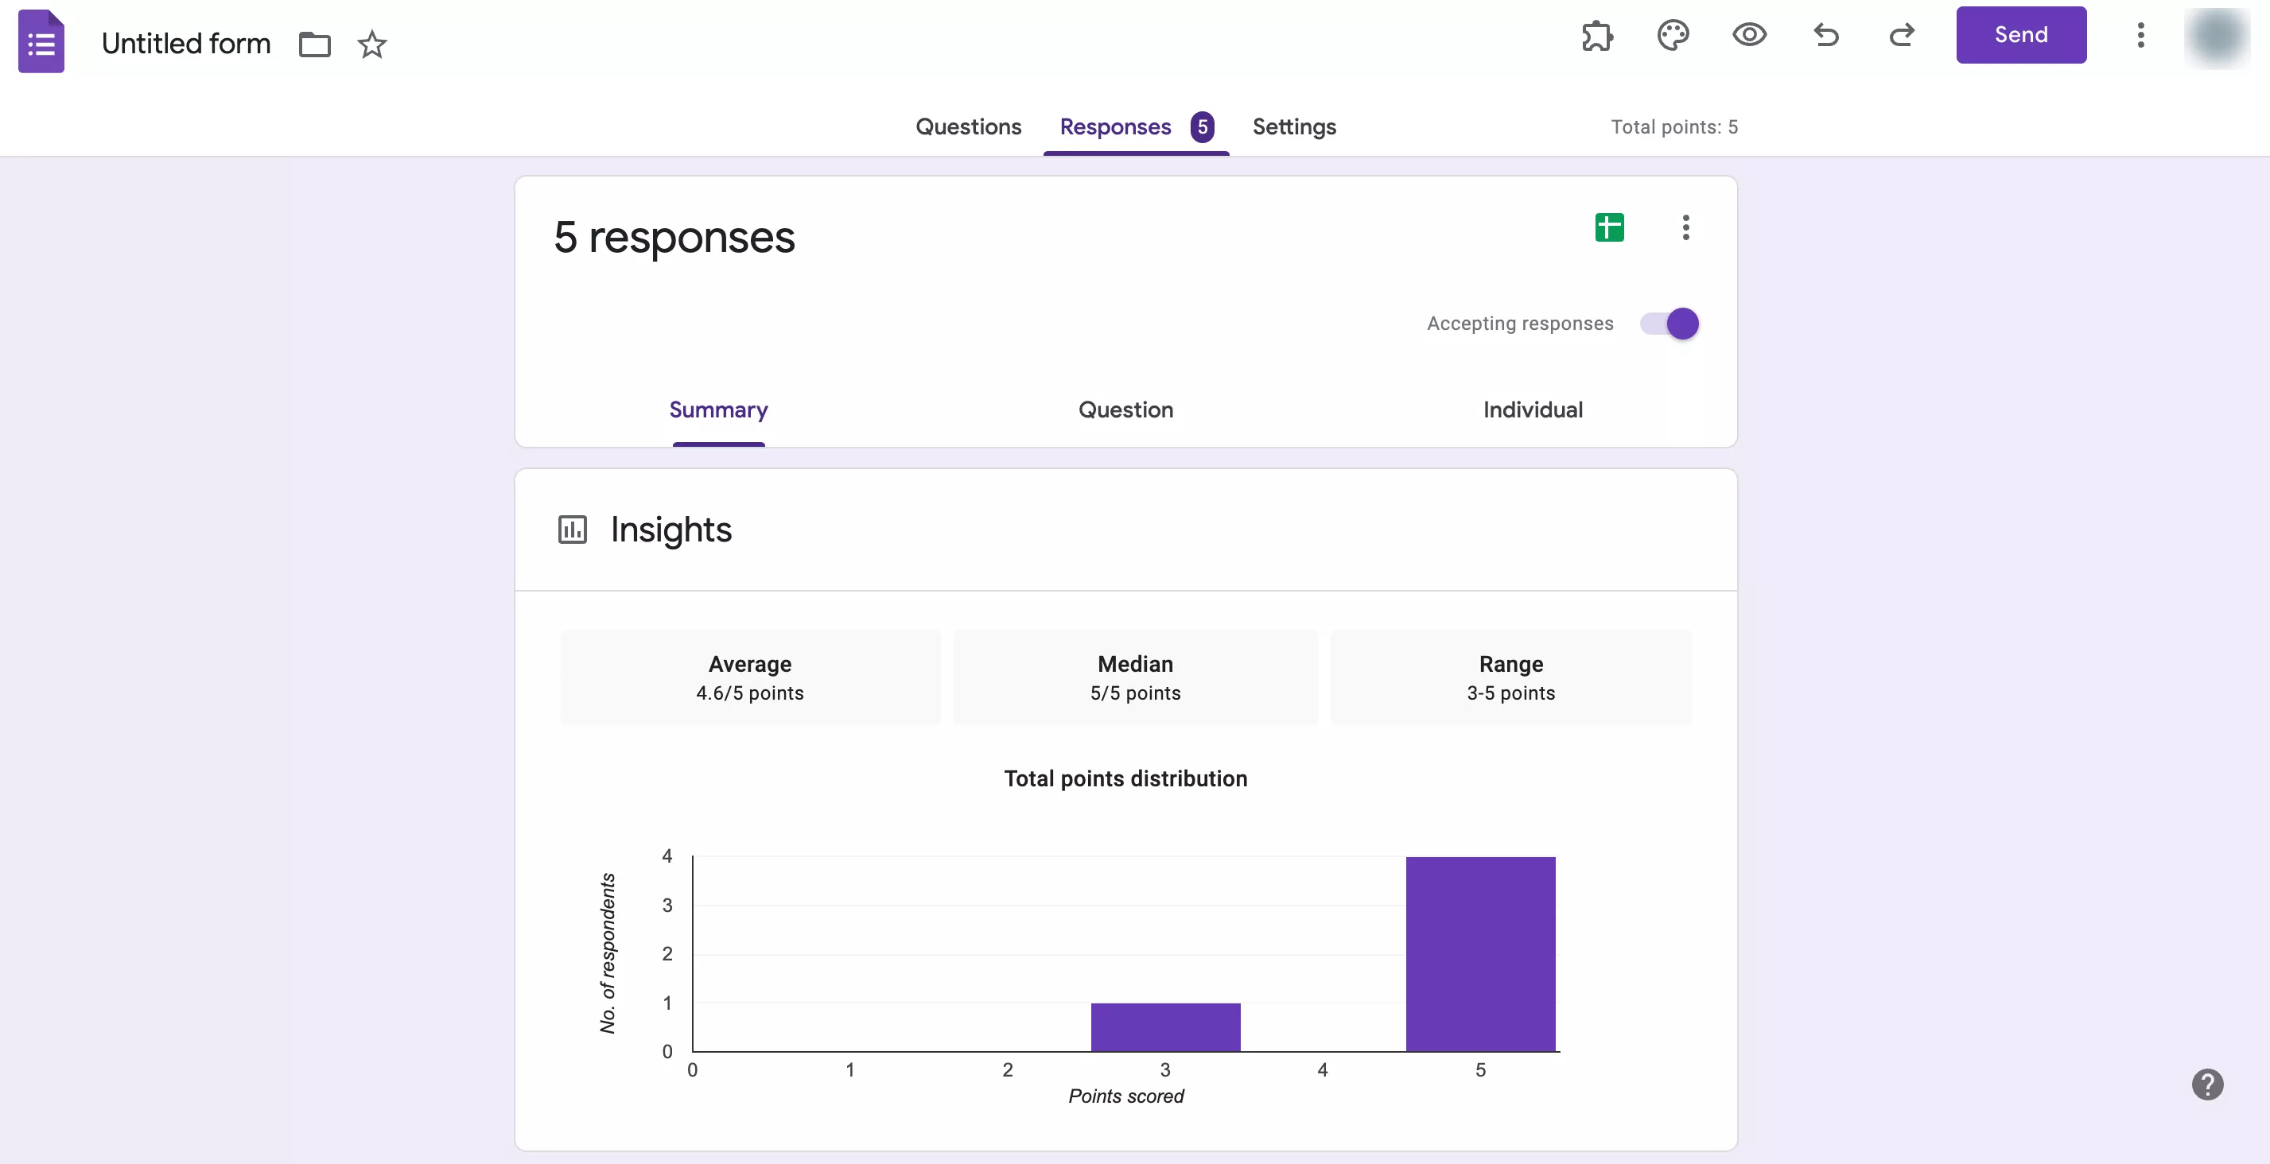Click the redo arrow icon in toolbar
This screenshot has width=2270, height=1164.
1900,34
